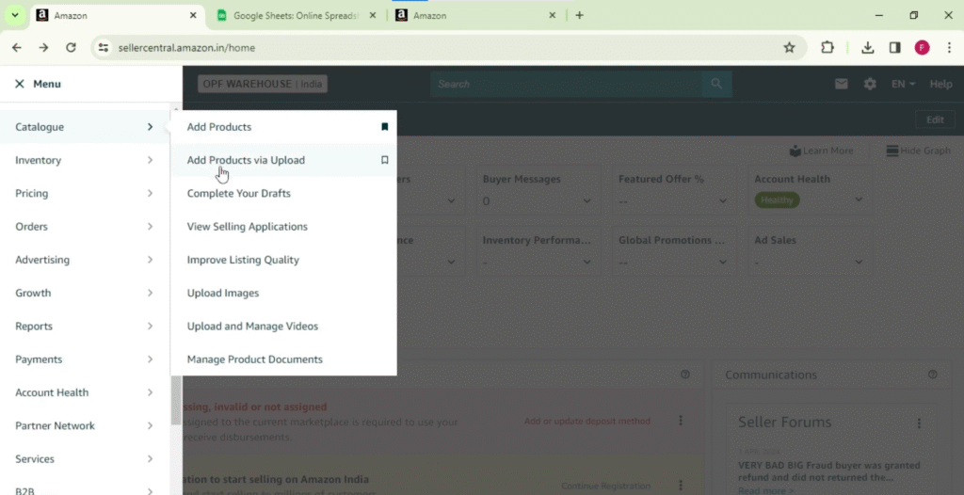The height and width of the screenshot is (495, 964).
Task: Click the menu sidebar scrollbar thumb
Action: (x=176, y=400)
